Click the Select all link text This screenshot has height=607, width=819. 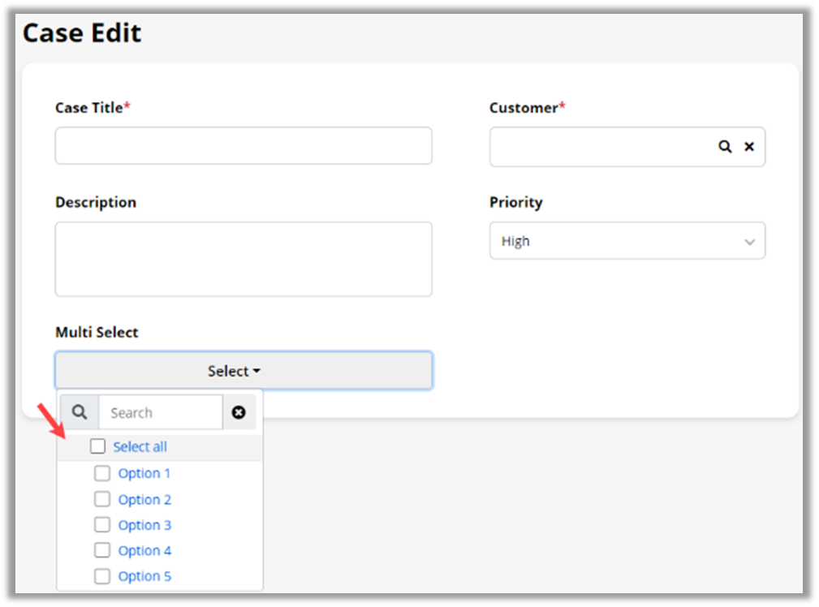click(x=140, y=446)
